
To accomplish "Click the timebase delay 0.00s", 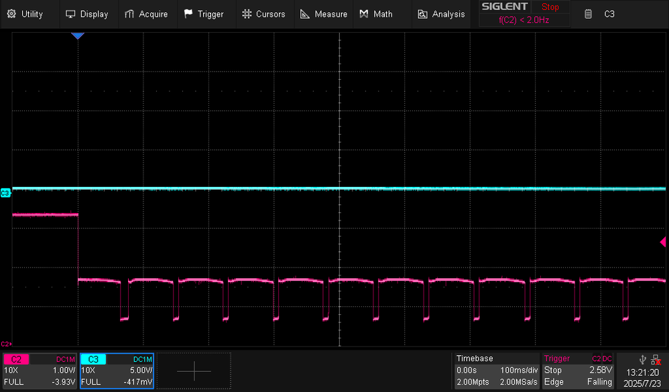I will pyautogui.click(x=467, y=371).
